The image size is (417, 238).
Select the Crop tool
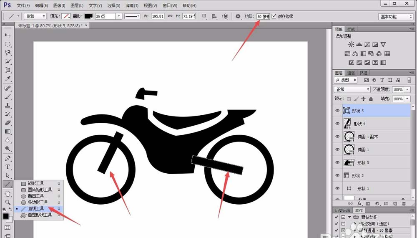coord(8,70)
